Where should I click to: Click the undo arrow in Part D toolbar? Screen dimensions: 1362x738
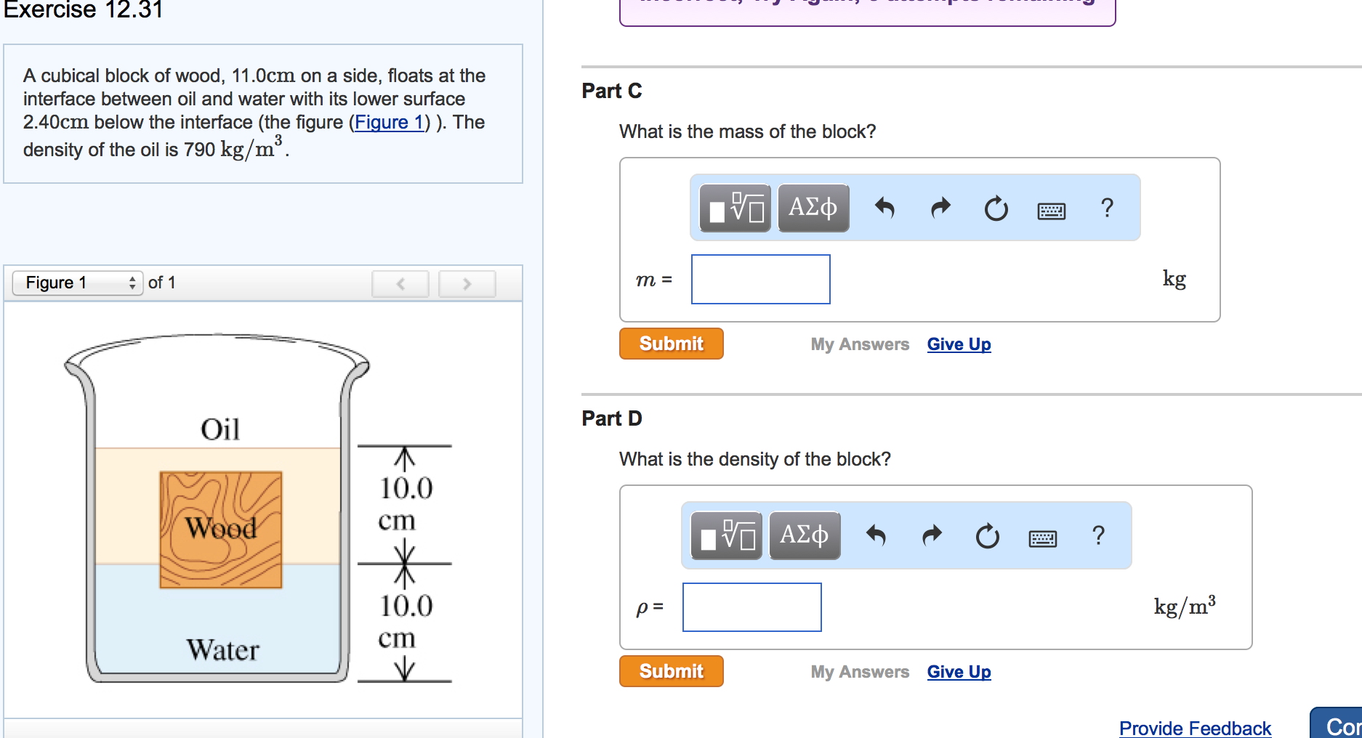(876, 536)
